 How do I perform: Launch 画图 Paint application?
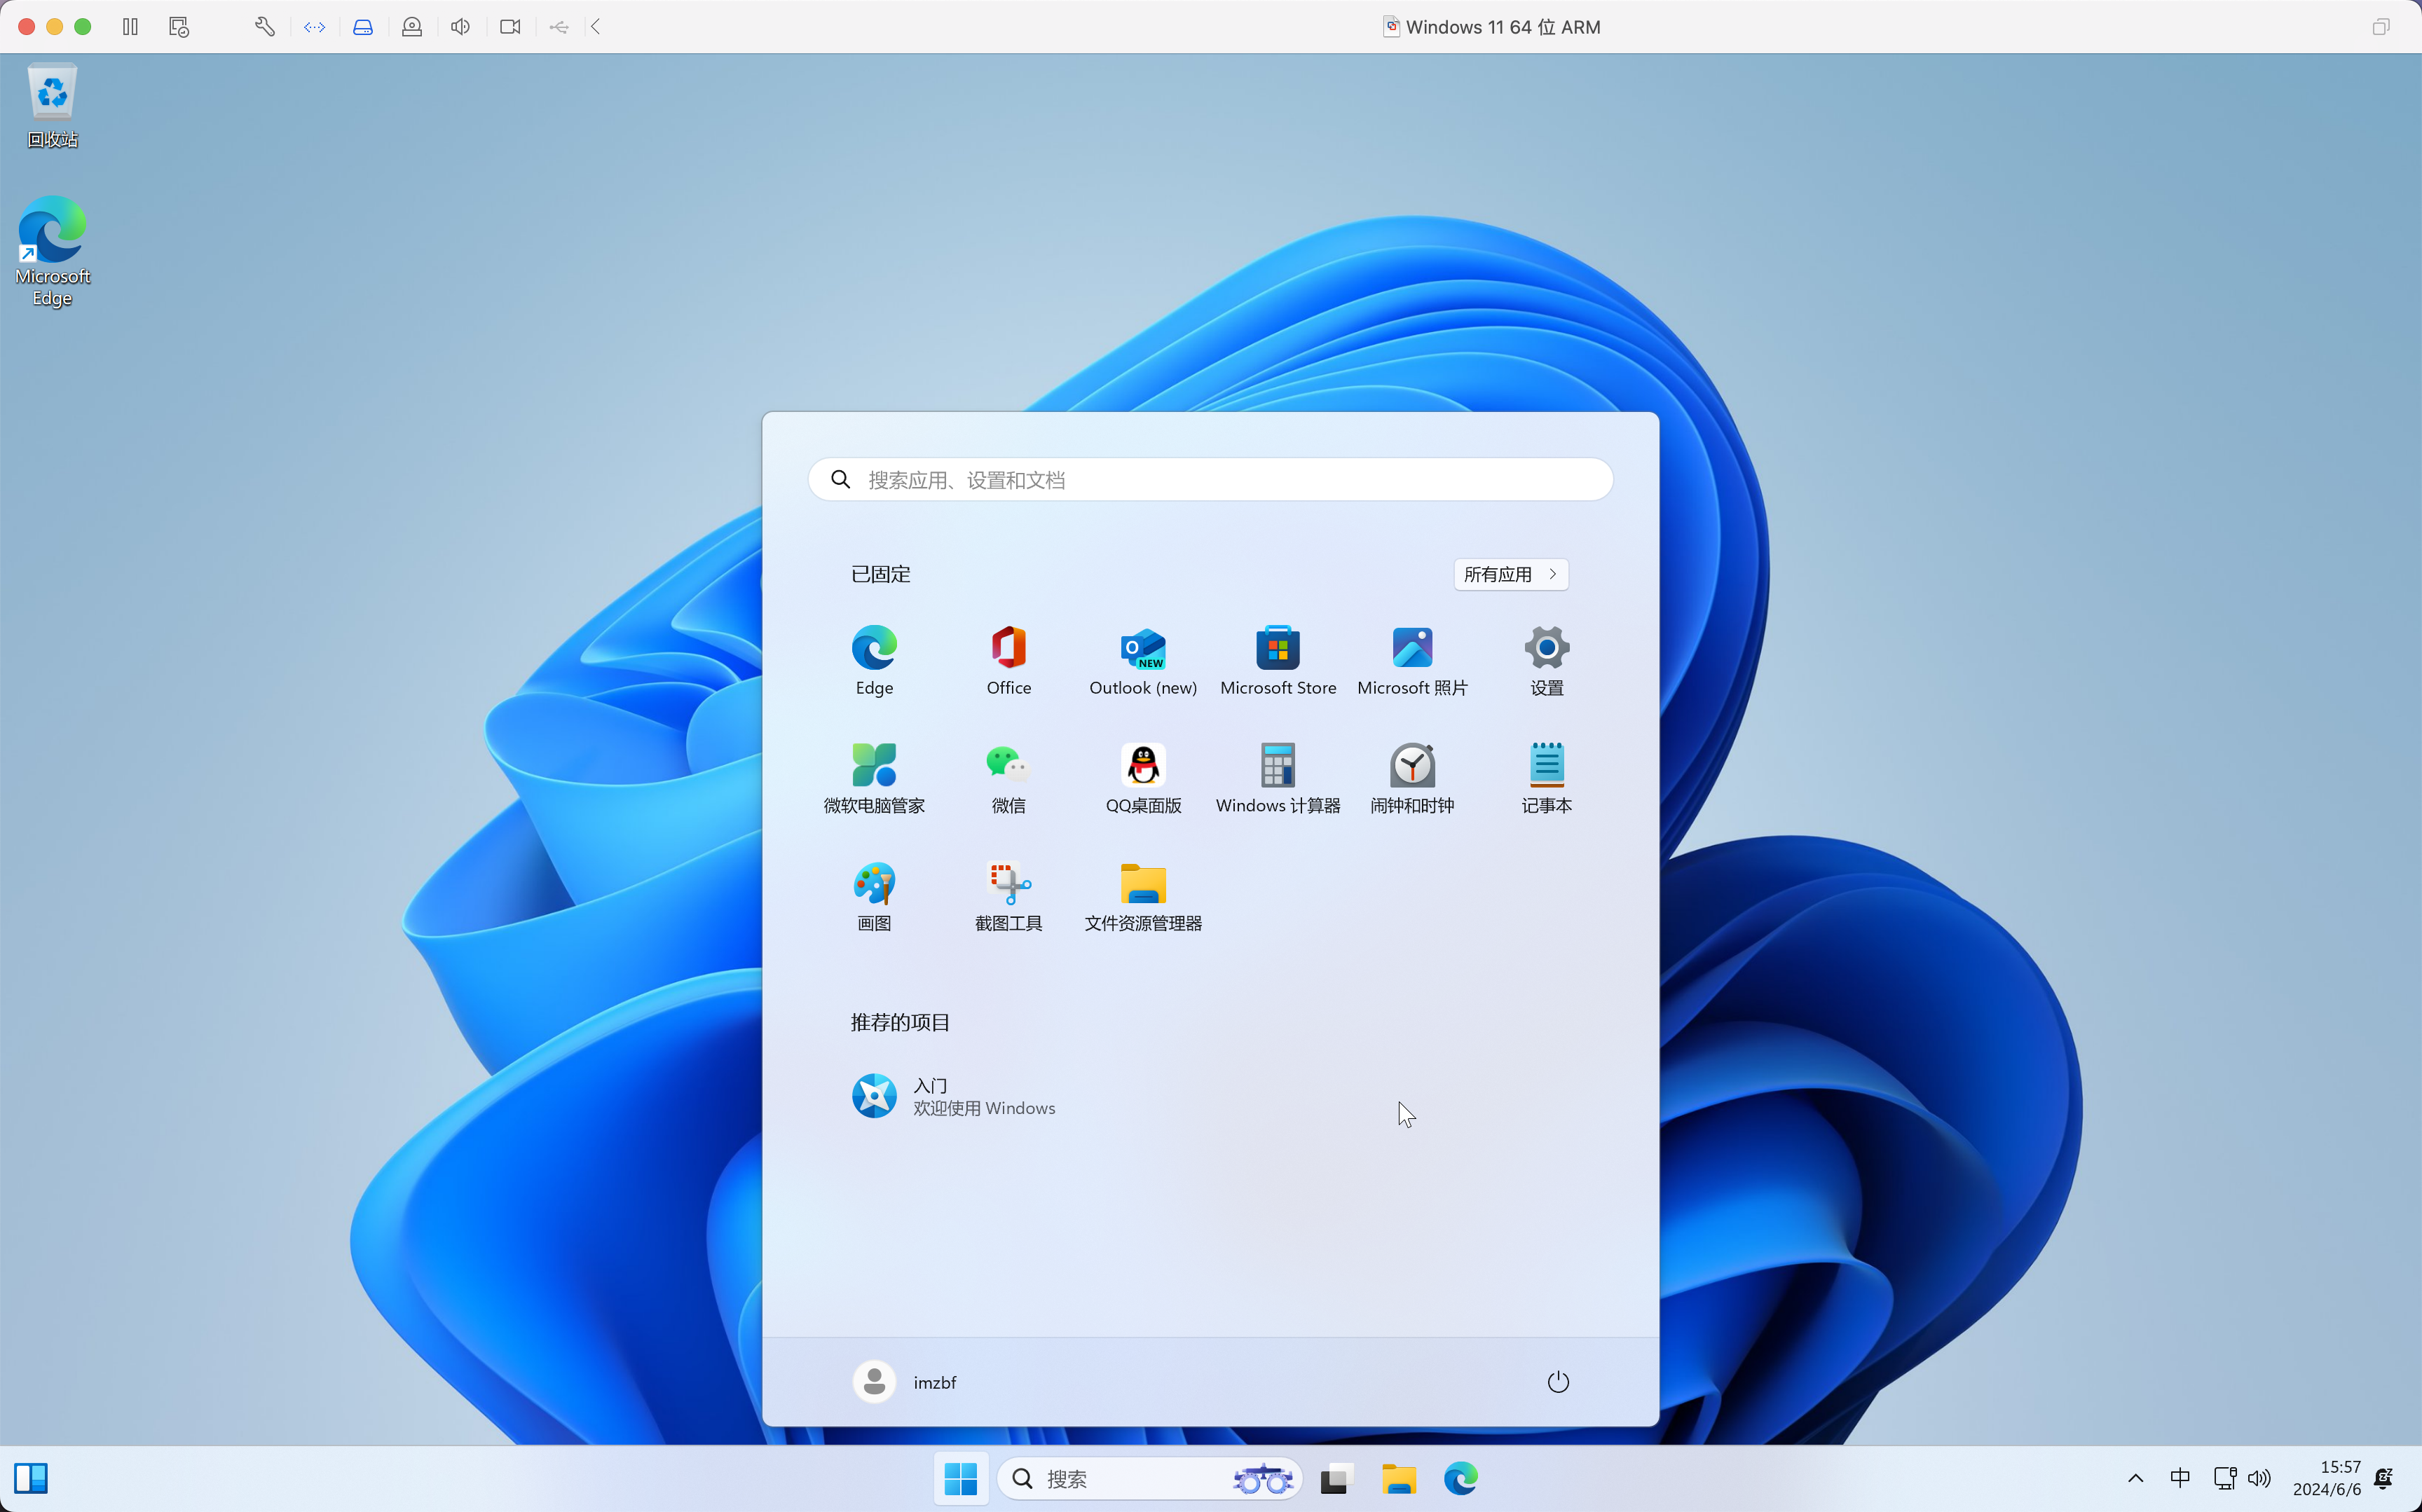pos(874,896)
